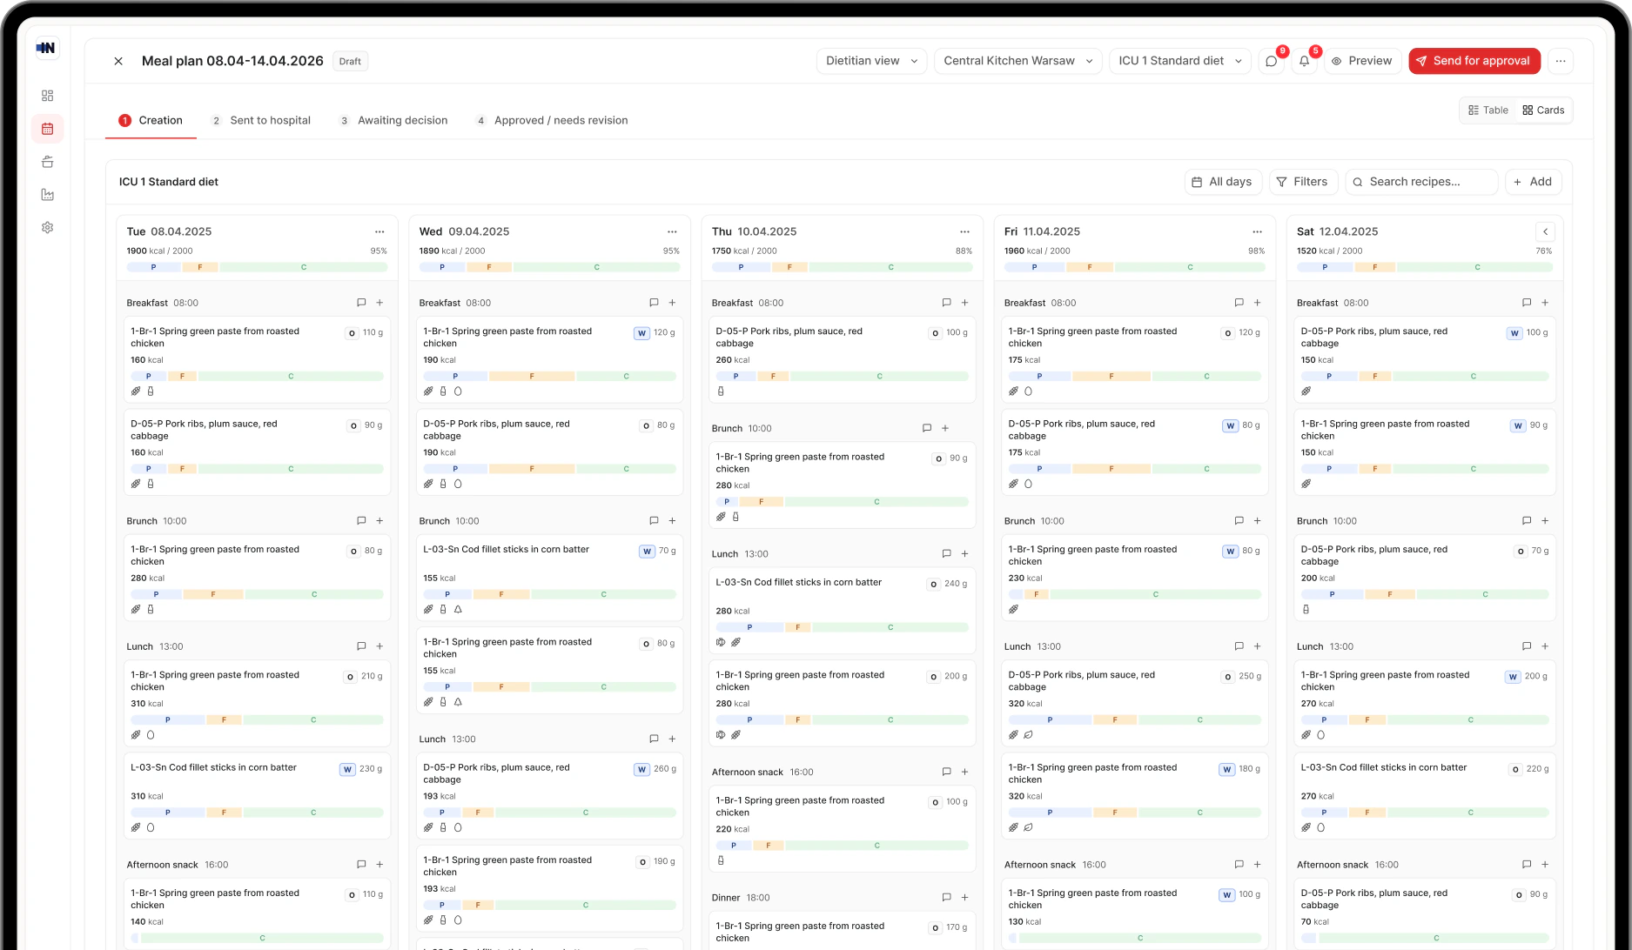Open the dishes pot icon in sidebar
1632x950 pixels.
coord(48,162)
